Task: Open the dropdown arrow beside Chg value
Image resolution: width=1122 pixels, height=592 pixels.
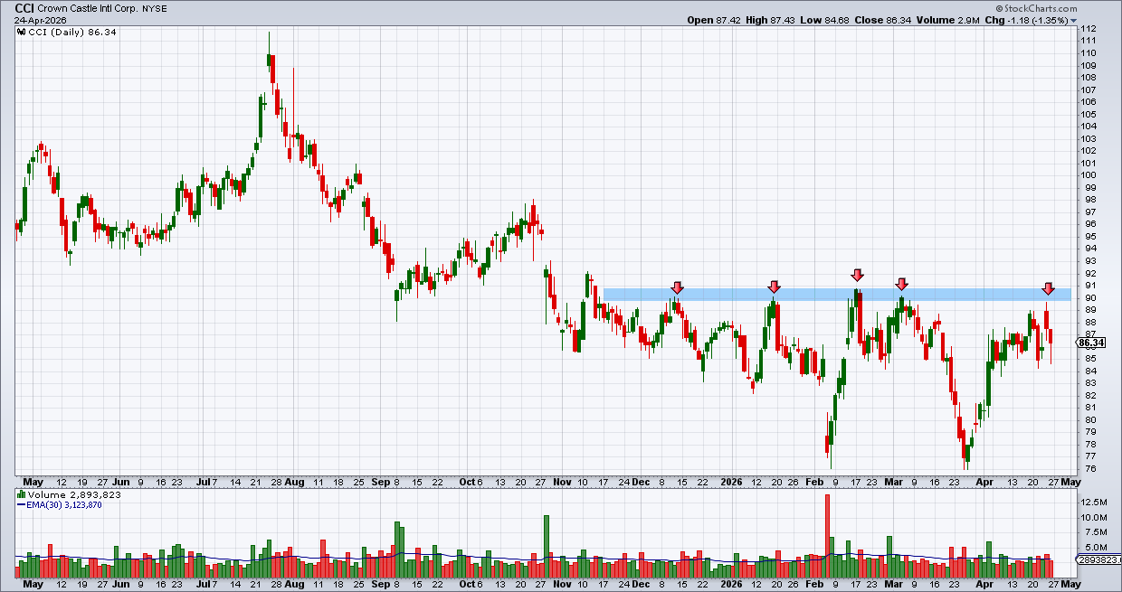Action: [1074, 20]
